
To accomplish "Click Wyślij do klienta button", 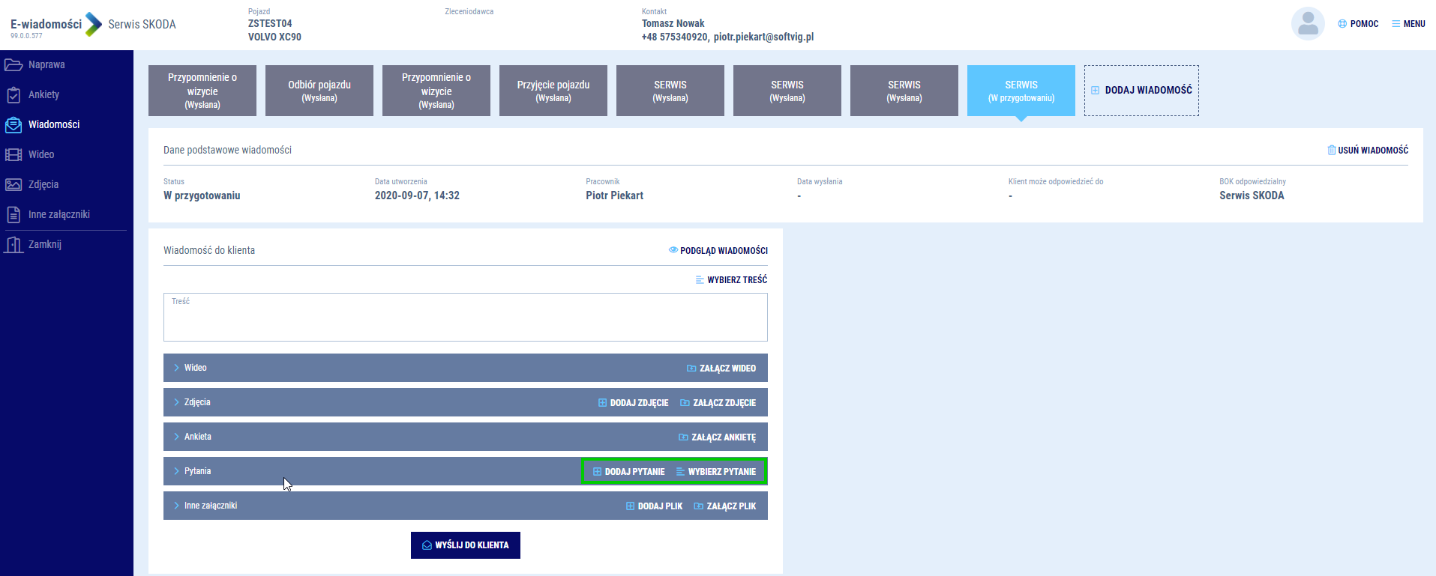I will (x=465, y=545).
